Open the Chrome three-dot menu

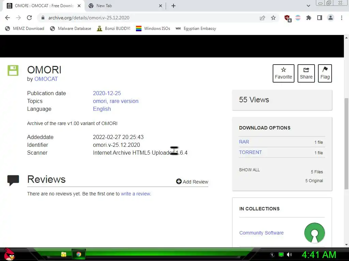click(342, 18)
